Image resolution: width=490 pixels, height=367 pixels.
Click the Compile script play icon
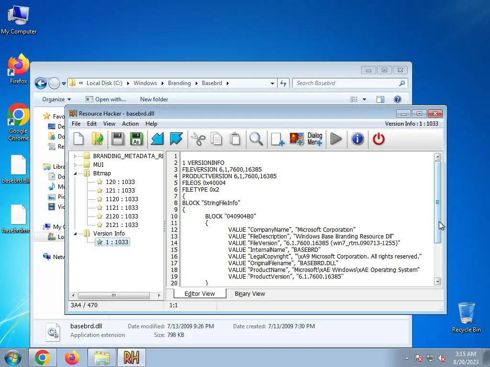point(336,139)
